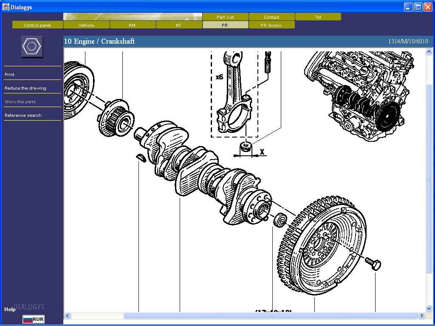
Task: Open the NT tab
Action: pos(179,25)
